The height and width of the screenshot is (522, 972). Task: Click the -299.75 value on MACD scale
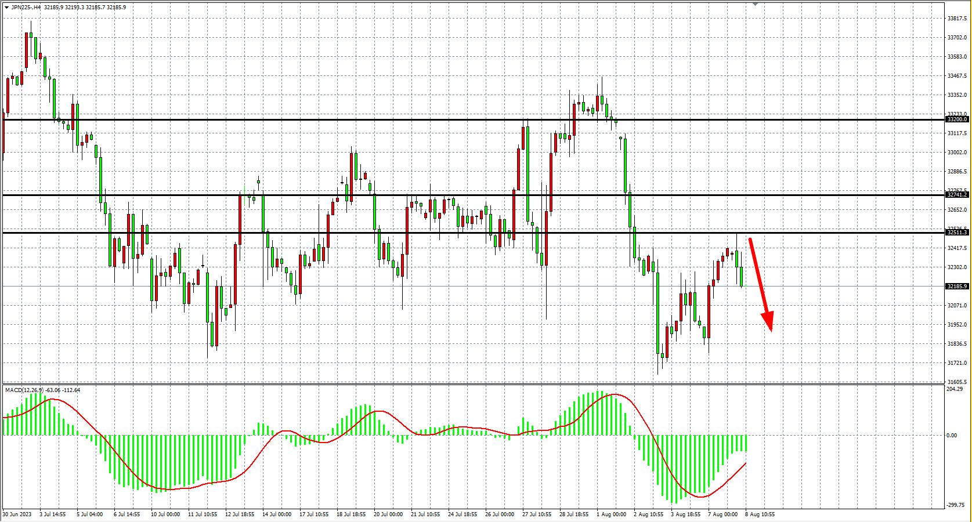955,505
